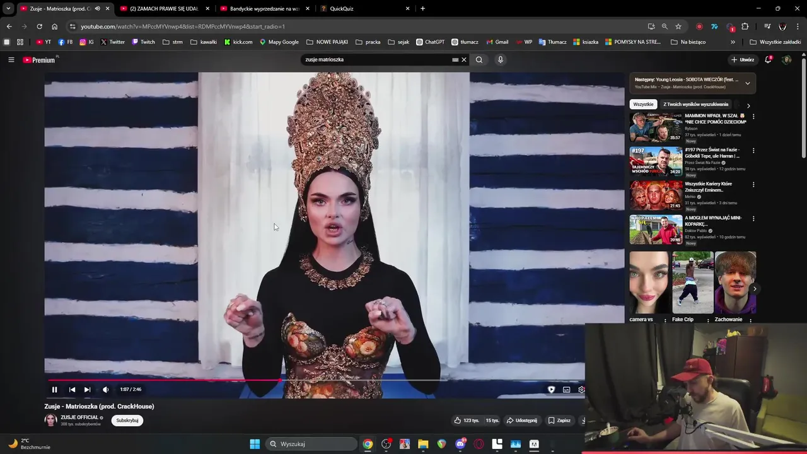Pause the video playback
The image size is (807, 454).
coord(54,390)
